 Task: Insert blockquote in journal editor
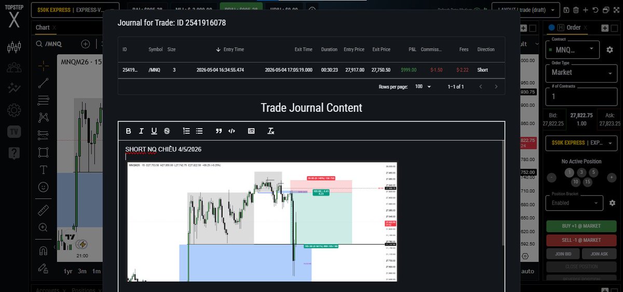point(219,131)
